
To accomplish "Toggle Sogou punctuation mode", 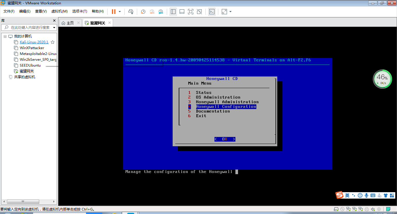I will pos(354,195).
